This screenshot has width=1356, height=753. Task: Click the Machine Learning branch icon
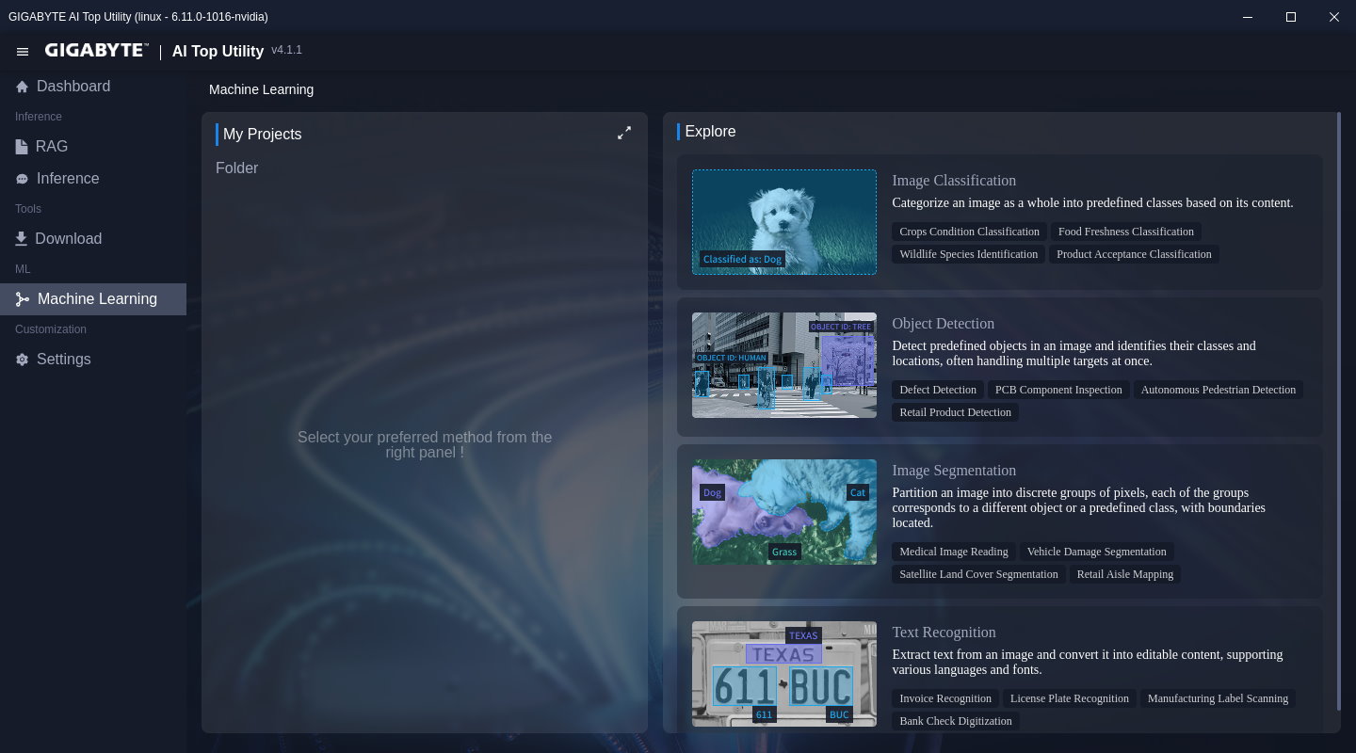pos(23,299)
